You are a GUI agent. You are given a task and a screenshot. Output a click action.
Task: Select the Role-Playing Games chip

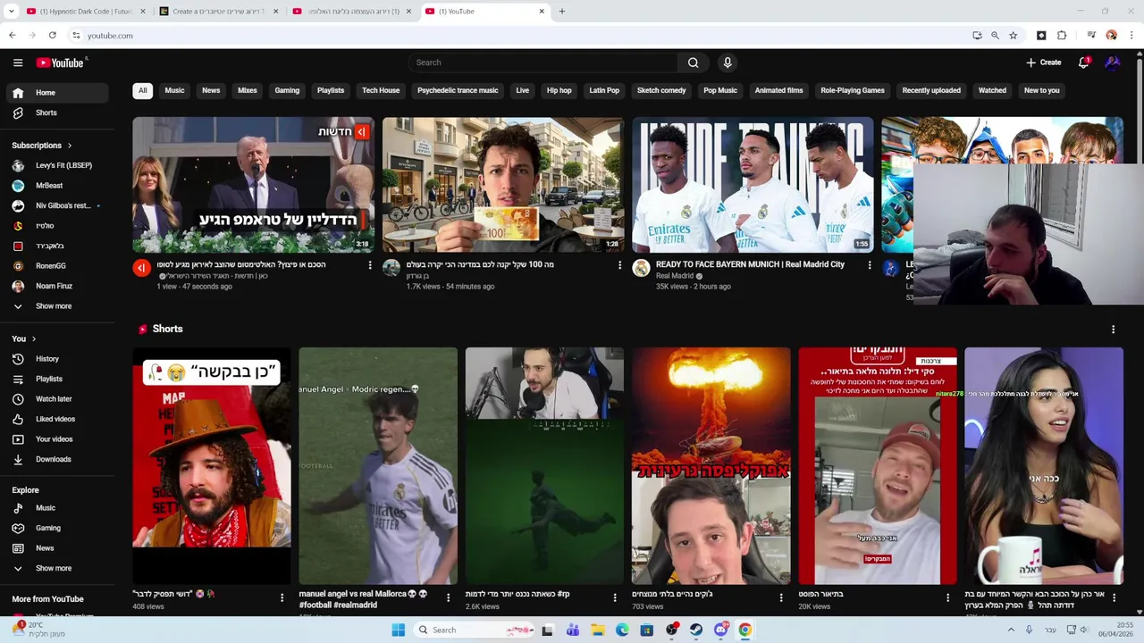click(x=853, y=90)
